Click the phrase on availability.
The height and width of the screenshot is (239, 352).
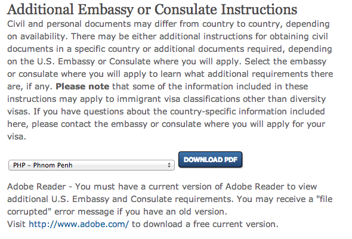(38, 36)
